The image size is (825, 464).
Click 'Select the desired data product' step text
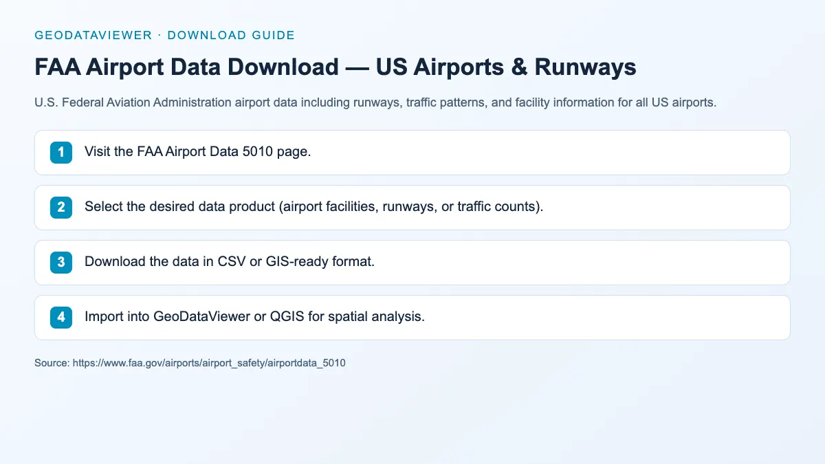(x=314, y=207)
